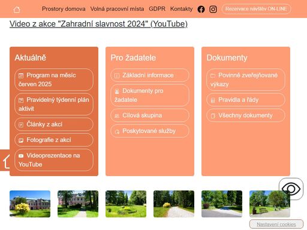Click Nastavení cookies button
307x230 pixels.
tap(276, 224)
